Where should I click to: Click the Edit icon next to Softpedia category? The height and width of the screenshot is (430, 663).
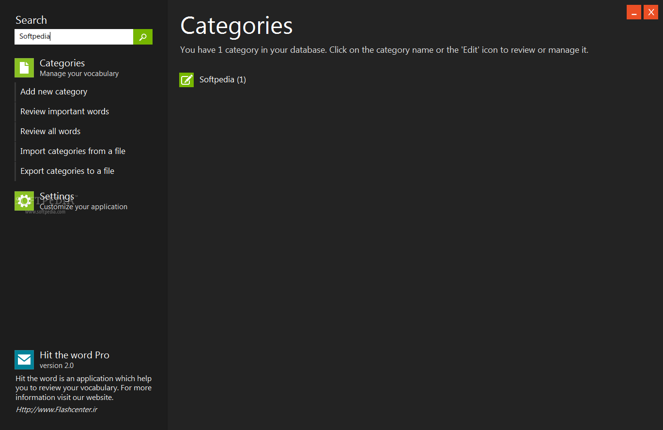click(x=186, y=80)
